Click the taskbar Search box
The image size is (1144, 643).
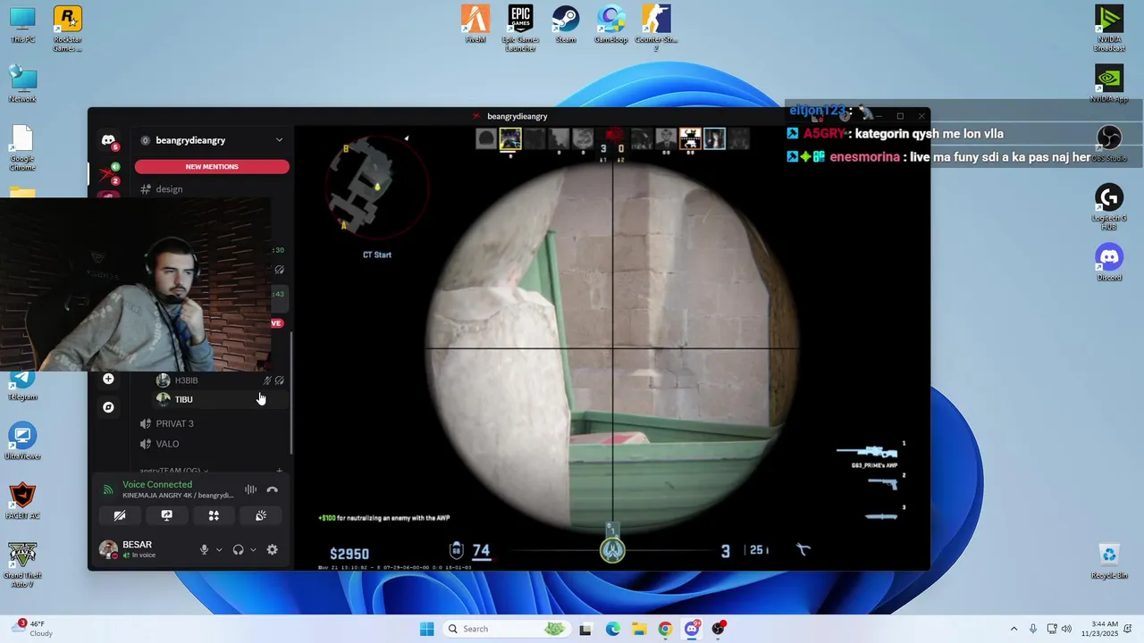point(507,629)
